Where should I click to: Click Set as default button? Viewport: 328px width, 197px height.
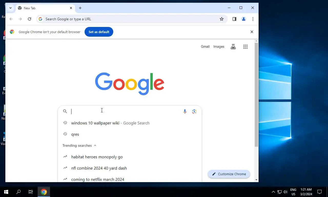[99, 32]
